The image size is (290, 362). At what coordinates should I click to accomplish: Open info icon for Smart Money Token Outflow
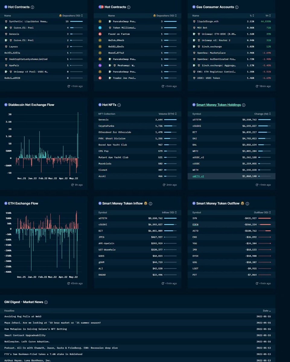pyautogui.click(x=247, y=204)
